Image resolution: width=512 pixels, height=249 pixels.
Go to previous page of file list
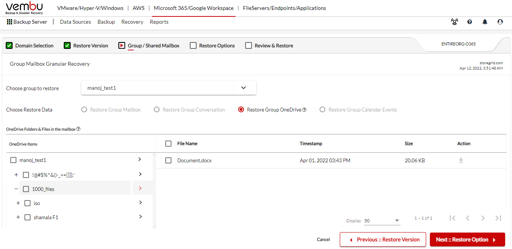click(468, 218)
